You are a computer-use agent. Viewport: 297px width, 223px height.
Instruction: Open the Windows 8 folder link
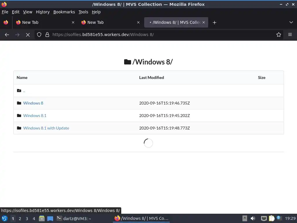tap(33, 103)
